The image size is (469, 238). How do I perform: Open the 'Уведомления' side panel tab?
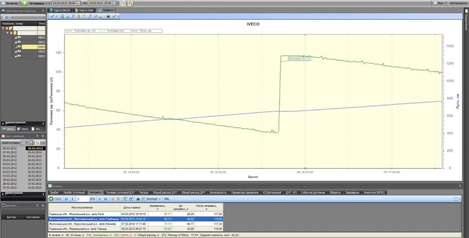point(466,20)
